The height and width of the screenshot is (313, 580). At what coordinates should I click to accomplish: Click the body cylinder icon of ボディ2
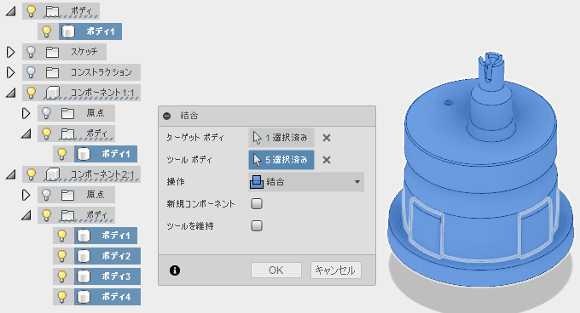[x=84, y=256]
